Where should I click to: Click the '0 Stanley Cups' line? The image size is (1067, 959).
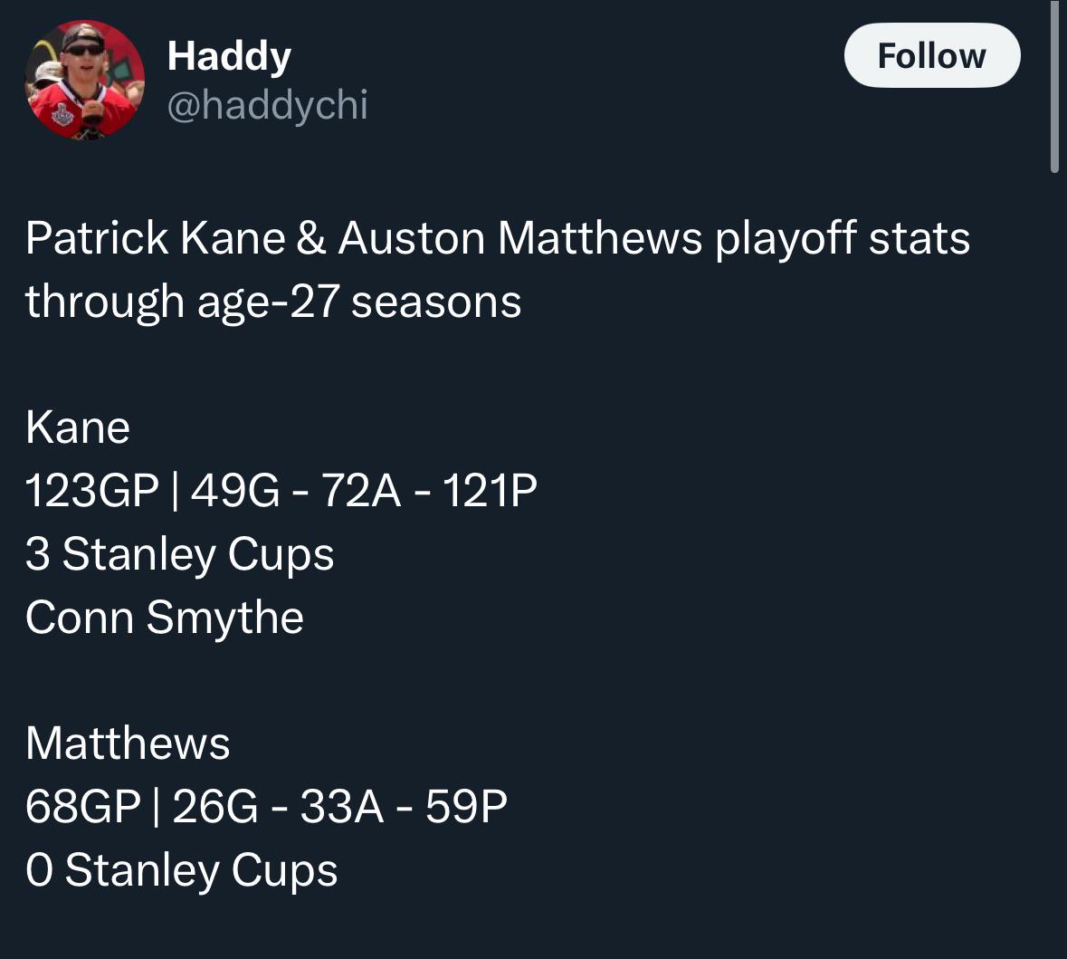click(182, 869)
